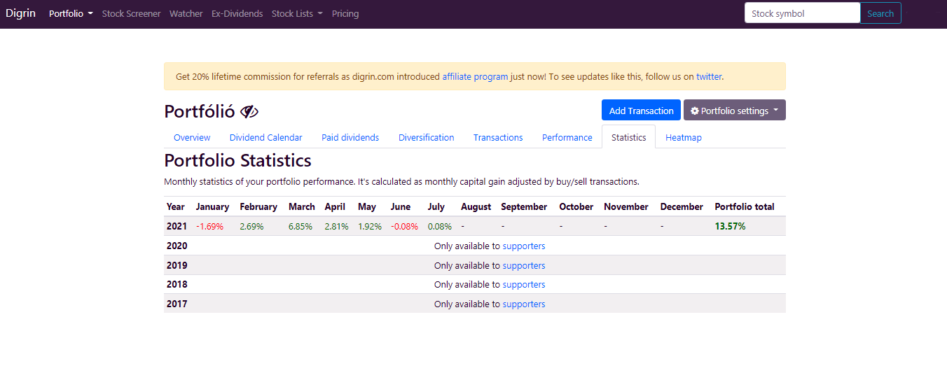Open the Diversification tab

point(427,137)
